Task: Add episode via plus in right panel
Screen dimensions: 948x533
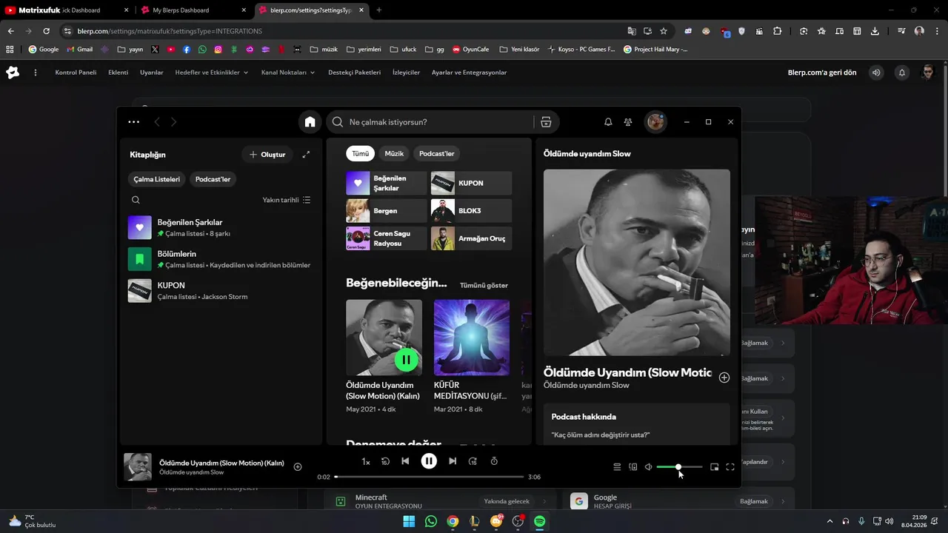Action: (724, 378)
